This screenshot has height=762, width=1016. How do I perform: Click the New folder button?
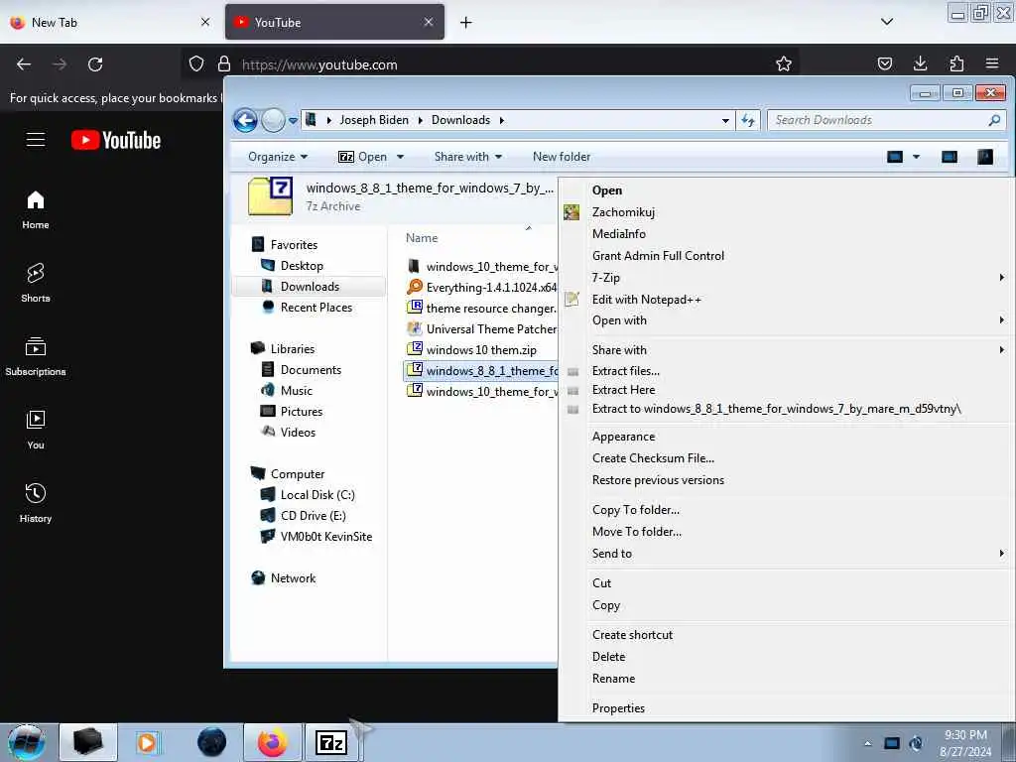[x=562, y=157]
